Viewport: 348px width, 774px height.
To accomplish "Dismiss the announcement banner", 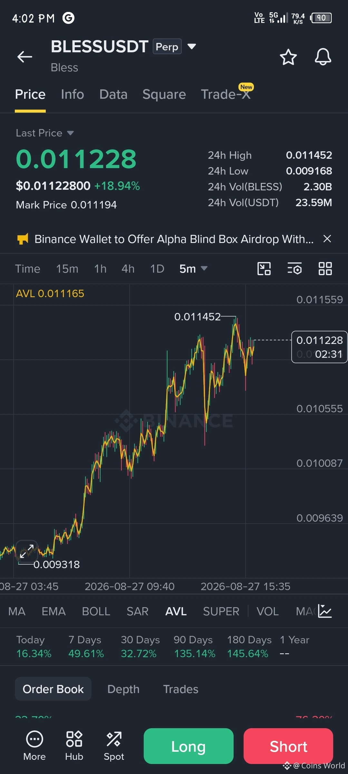I will (327, 239).
